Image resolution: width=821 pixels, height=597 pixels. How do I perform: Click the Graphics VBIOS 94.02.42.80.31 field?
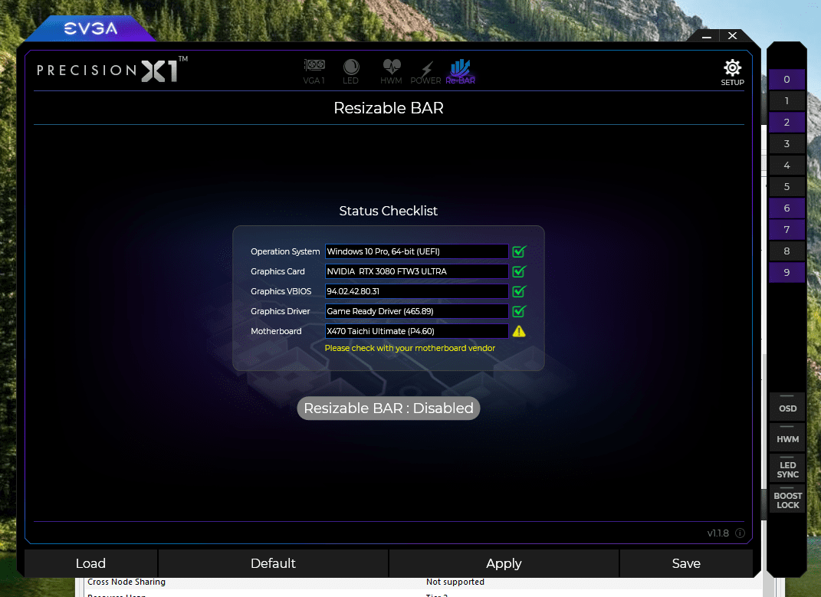click(x=416, y=291)
